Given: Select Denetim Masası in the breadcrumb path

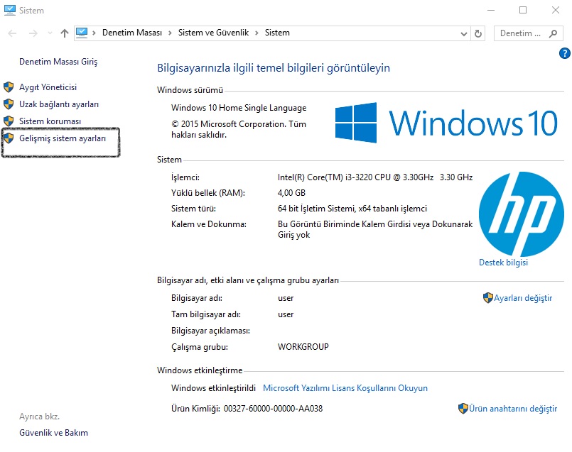Looking at the screenshot, I should point(131,33).
